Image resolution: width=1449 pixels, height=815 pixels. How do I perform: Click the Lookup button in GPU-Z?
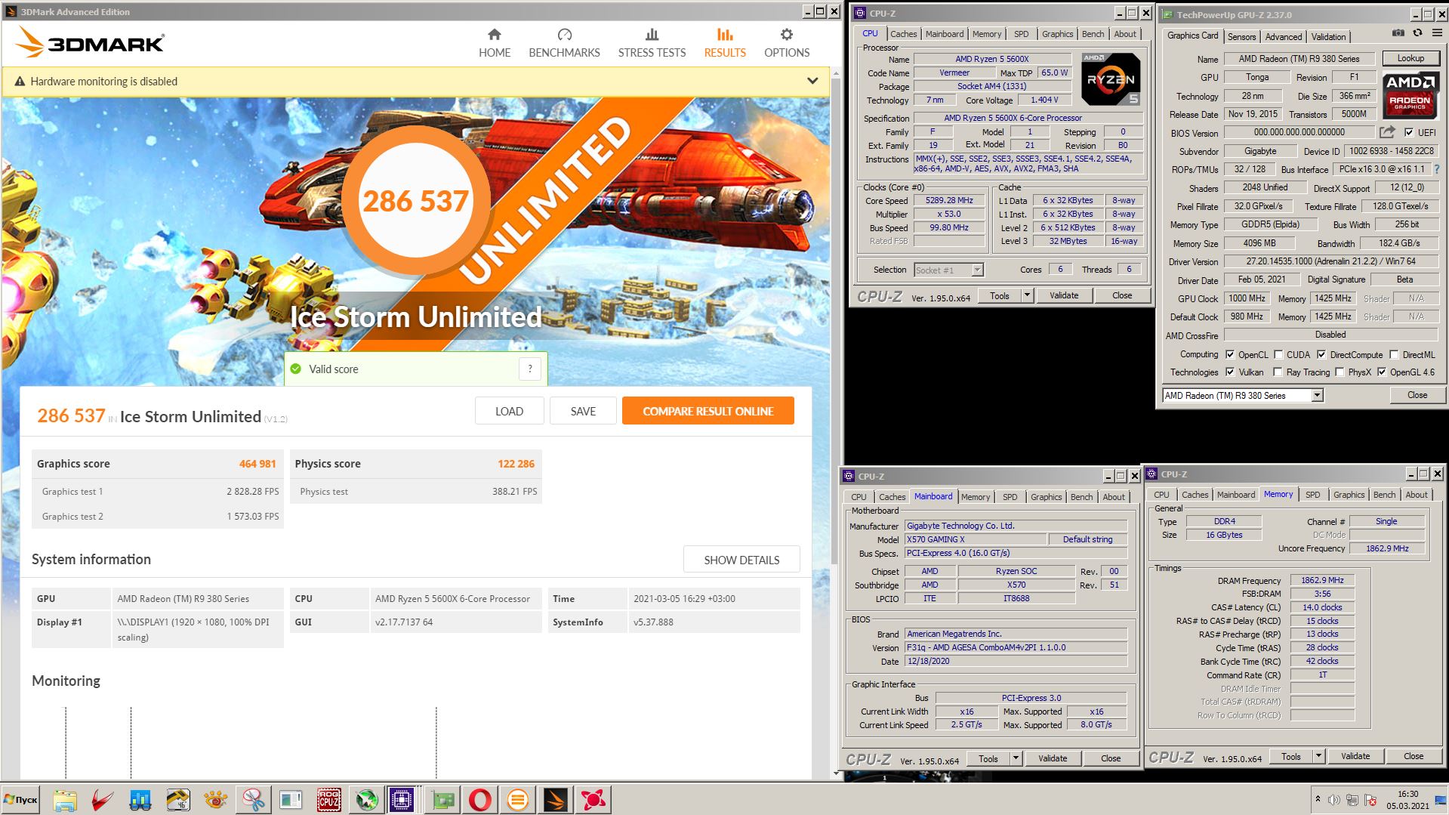[1410, 58]
